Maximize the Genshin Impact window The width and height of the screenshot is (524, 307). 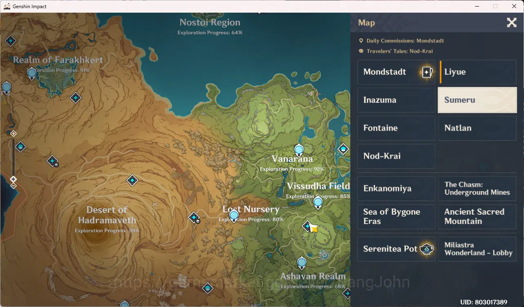coord(495,6)
